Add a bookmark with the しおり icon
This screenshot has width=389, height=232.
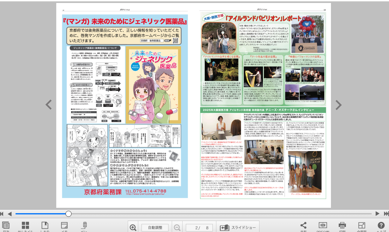click(x=45, y=226)
